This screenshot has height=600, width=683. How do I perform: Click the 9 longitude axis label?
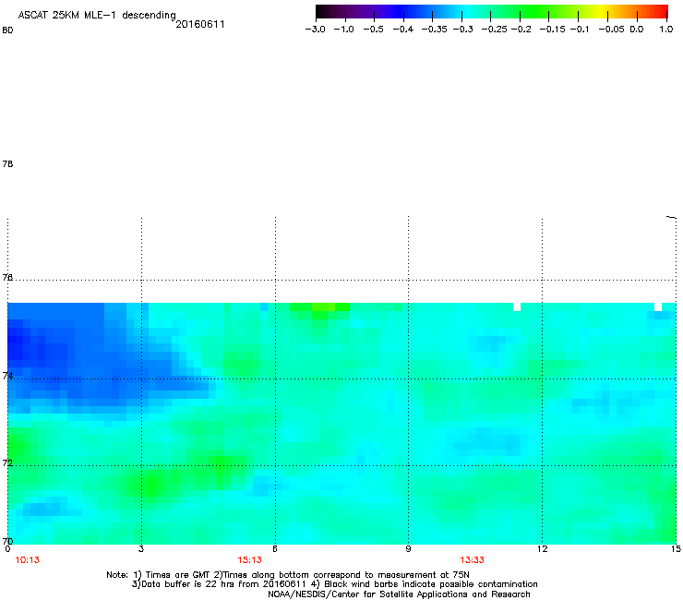coord(408,549)
